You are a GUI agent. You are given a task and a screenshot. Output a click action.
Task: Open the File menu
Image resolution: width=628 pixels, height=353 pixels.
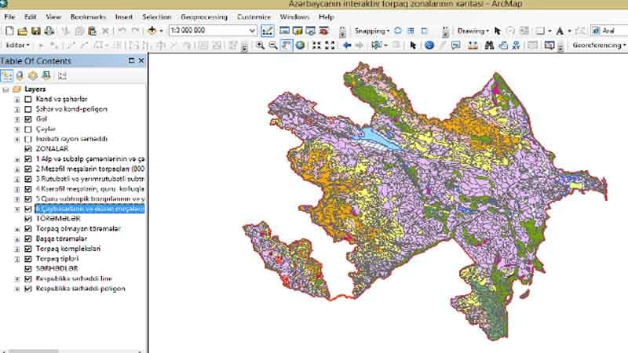pos(9,16)
